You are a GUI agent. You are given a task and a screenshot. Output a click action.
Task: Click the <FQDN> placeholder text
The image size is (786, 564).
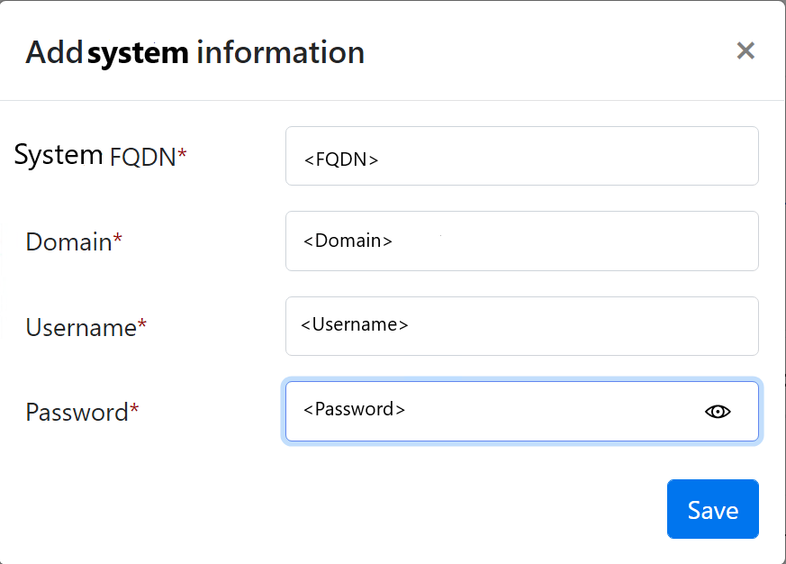click(341, 159)
